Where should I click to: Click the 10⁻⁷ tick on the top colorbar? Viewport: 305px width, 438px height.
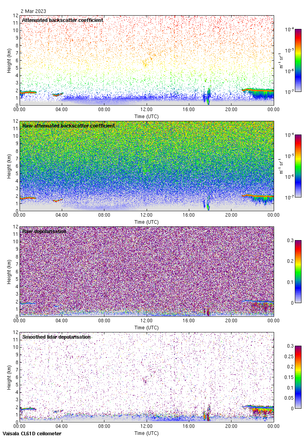(x=289, y=92)
